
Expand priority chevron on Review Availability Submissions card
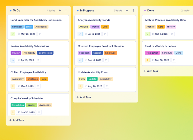click(x=13, y=60)
